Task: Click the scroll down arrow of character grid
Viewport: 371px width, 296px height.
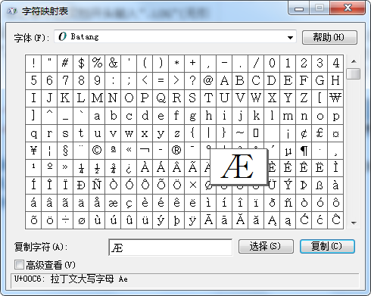Action: point(354,223)
